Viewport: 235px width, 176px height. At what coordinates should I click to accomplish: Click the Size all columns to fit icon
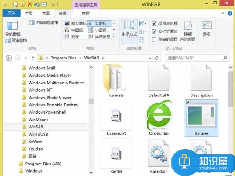tap(141, 40)
